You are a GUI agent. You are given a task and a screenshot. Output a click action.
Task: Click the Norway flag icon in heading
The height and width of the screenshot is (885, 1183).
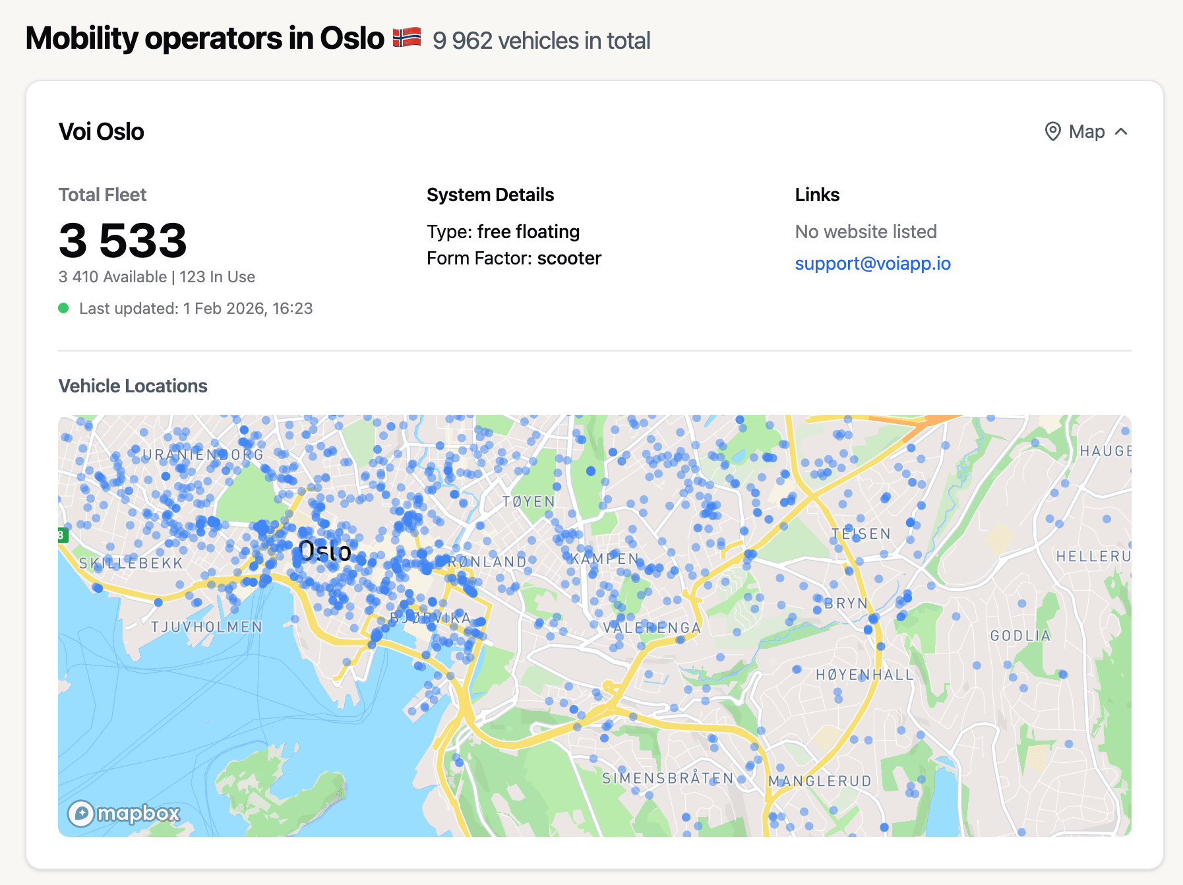(x=407, y=38)
